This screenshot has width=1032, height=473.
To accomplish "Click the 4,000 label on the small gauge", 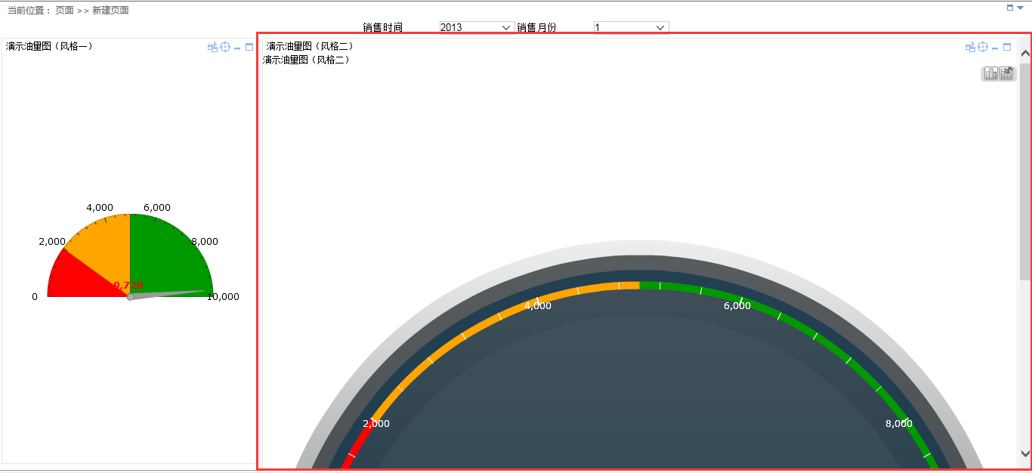I will pos(100,208).
